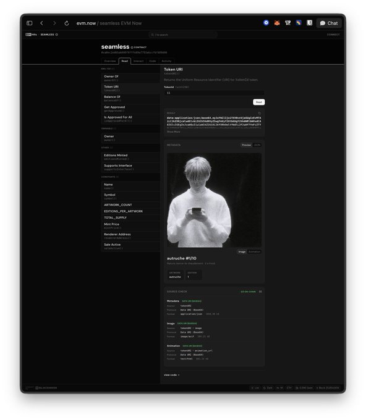Select the Owner Of function
The image size is (366, 420).
click(x=130, y=78)
